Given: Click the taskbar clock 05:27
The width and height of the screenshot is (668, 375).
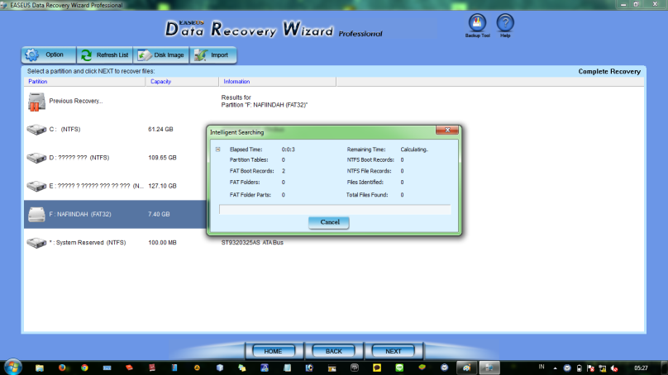Looking at the screenshot, I should click(641, 368).
